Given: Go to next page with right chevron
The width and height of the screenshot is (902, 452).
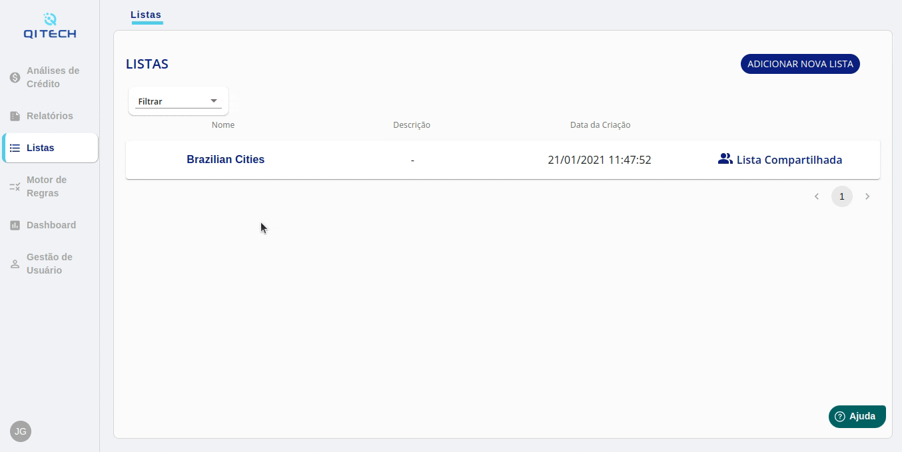Looking at the screenshot, I should 867,196.
